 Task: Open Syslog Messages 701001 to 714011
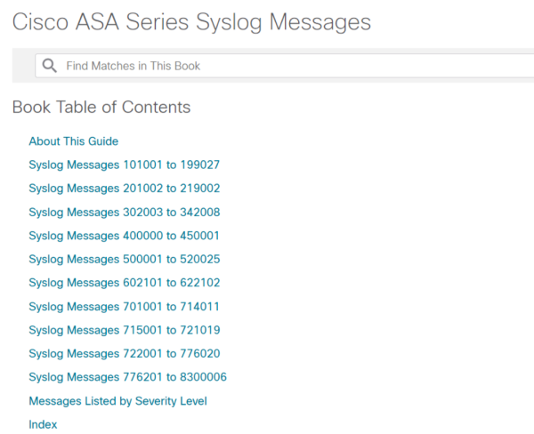click(x=124, y=306)
